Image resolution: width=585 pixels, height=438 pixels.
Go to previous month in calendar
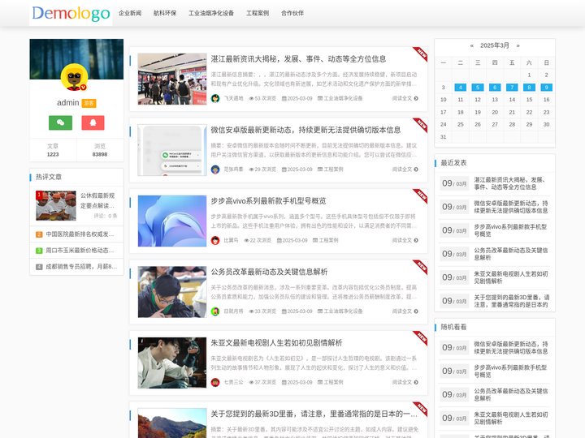coord(471,45)
